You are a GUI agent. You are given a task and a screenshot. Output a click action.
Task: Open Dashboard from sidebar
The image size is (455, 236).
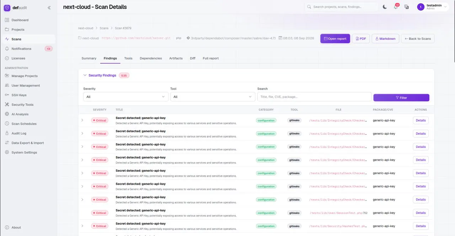coord(28,20)
